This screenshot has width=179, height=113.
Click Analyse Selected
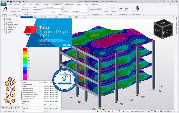27,12
